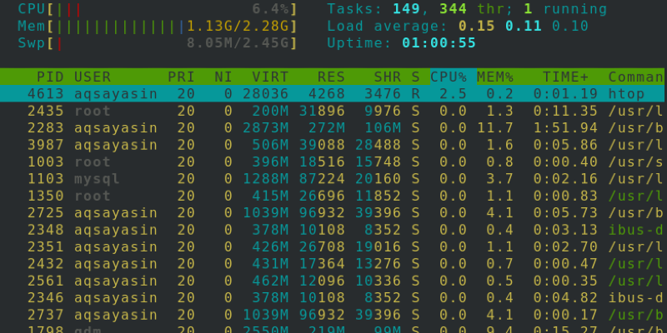Image resolution: width=667 pixels, height=333 pixels.
Task: Sort processes by MEM% column header
Action: (495, 77)
